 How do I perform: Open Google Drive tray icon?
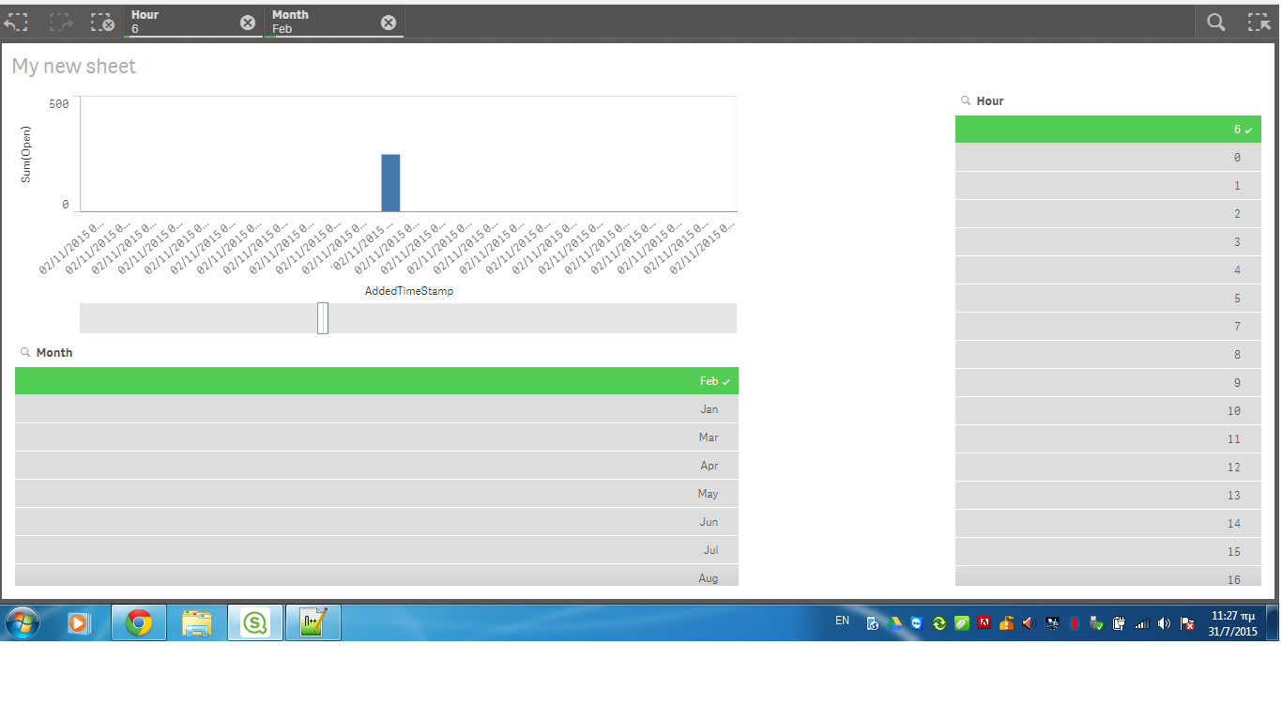click(x=894, y=623)
